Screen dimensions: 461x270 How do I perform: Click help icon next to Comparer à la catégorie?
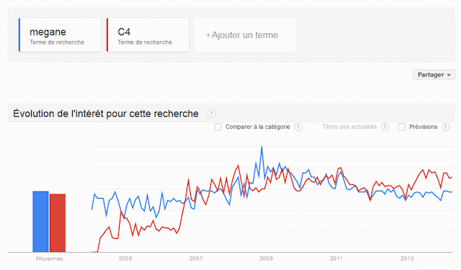pos(298,127)
